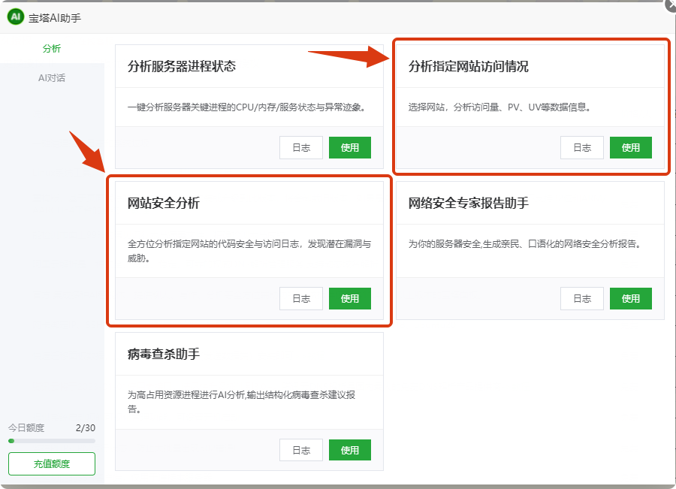Open 日志 for 网站安全分析

pyautogui.click(x=300, y=298)
